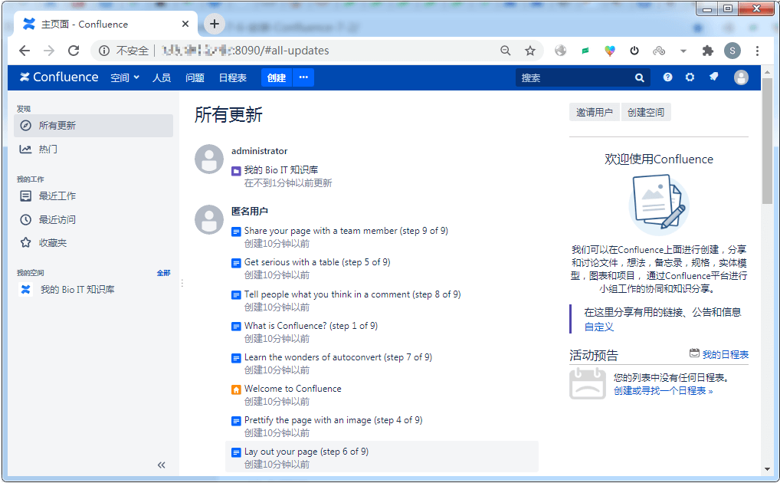
Task: Click the Chrome profile avatar S
Action: 732,51
